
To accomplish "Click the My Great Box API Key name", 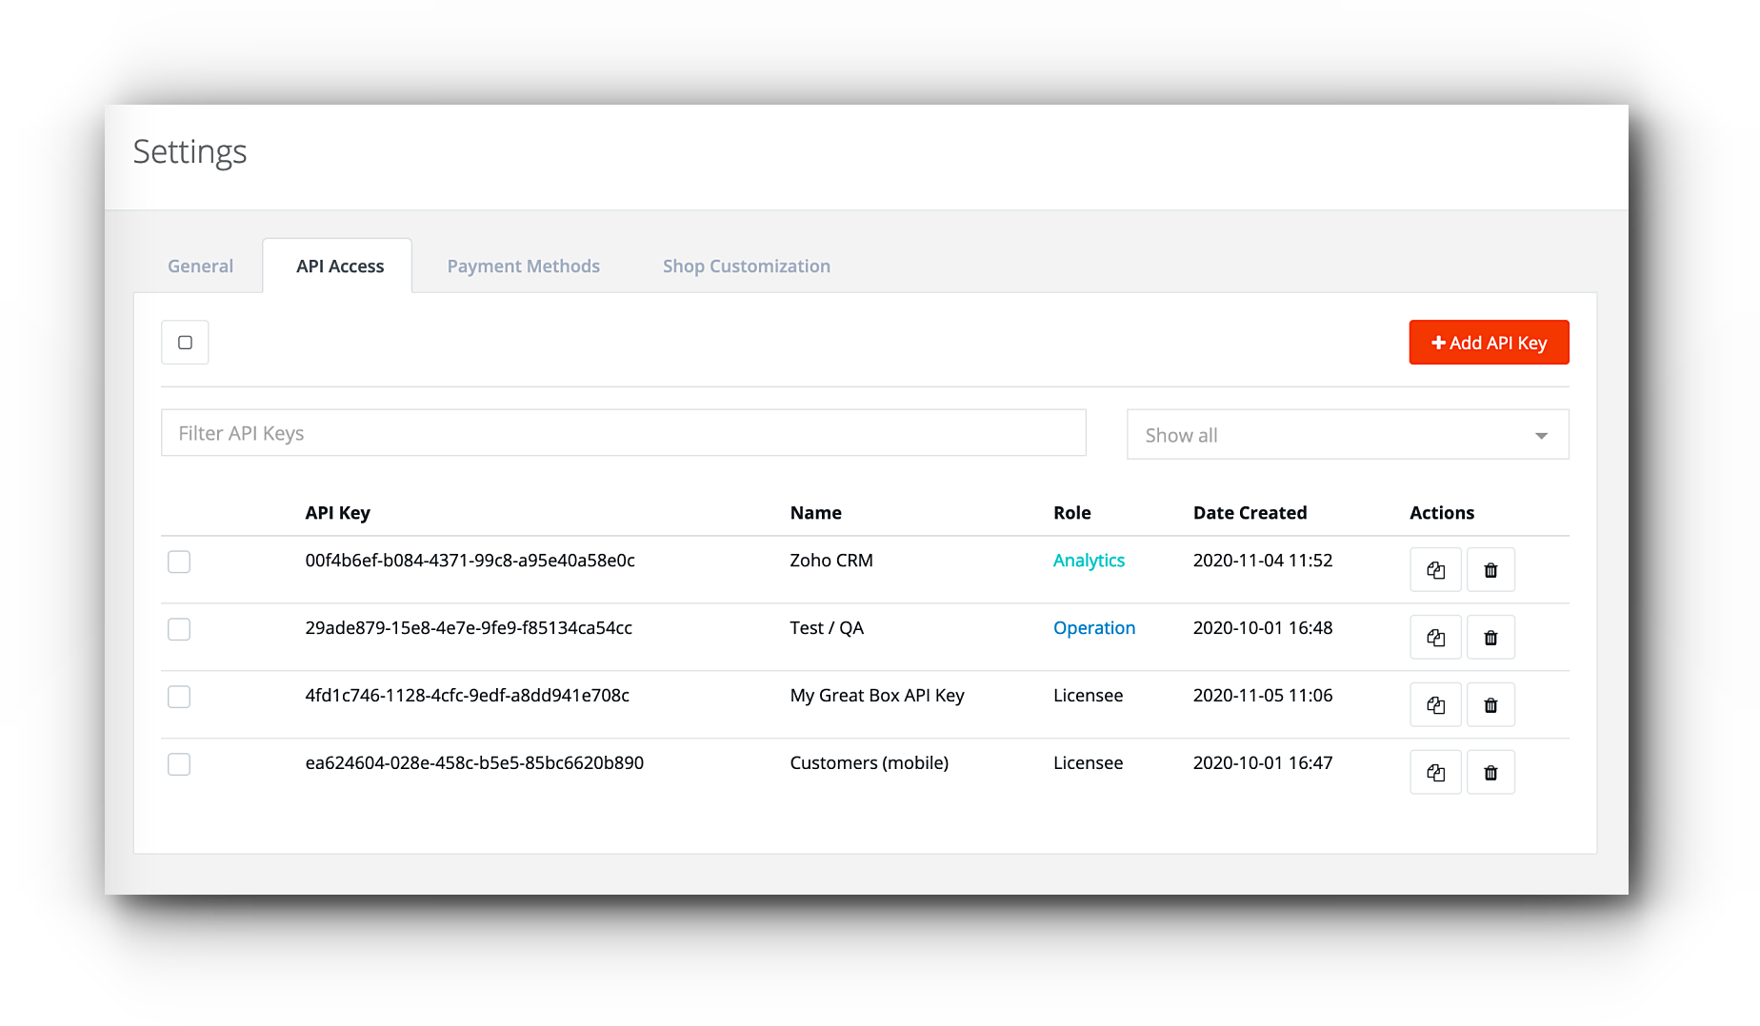I will 877,696.
